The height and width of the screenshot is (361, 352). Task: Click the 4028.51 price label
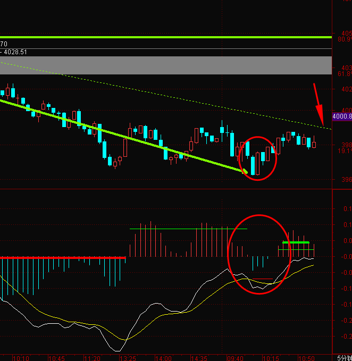tap(15, 52)
